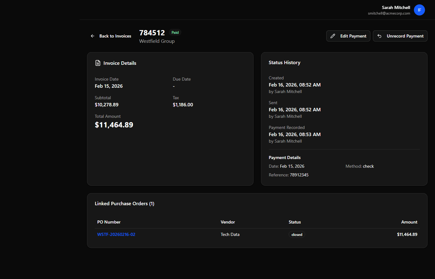The image size is (435, 279).
Task: Click the pencil icon on Edit Payment button
Action: click(x=333, y=36)
